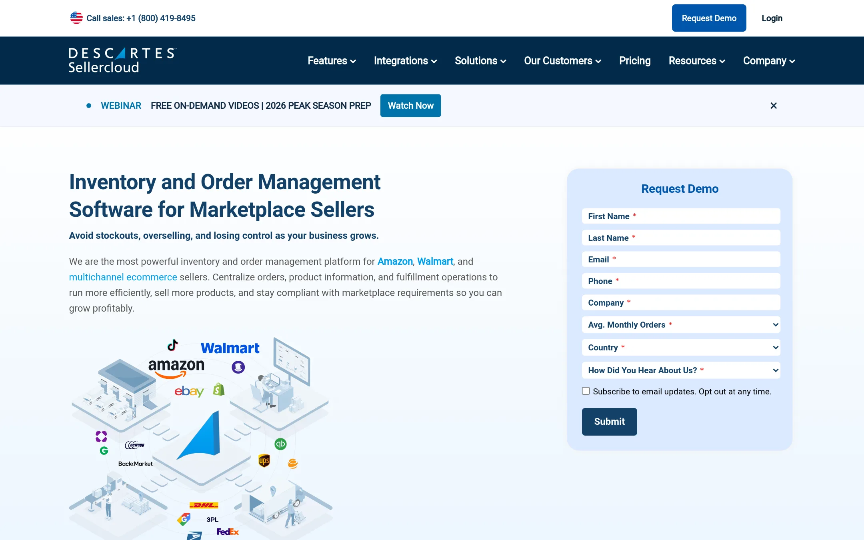Click the Descartes Sellercloud logo

[123, 60]
